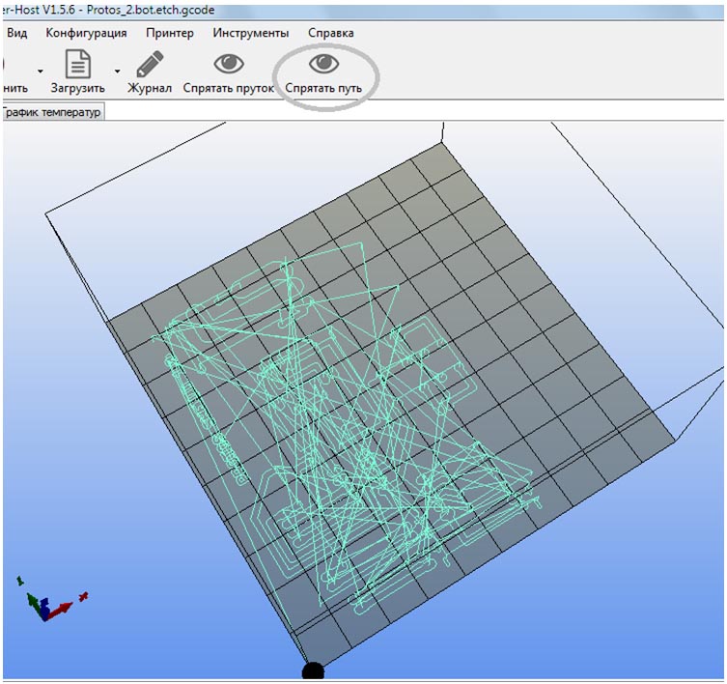Click the Загрузить document icon
Image resolution: width=727 pixels, height=684 pixels.
(x=78, y=65)
